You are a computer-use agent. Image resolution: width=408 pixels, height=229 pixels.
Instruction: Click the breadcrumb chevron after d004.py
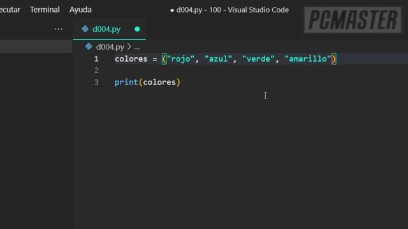(129, 46)
